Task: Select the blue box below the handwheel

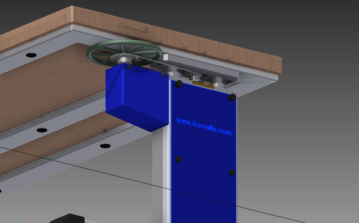Action: click(137, 97)
